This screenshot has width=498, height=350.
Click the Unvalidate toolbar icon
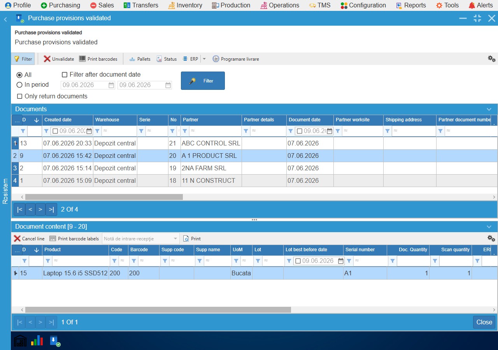pos(47,59)
